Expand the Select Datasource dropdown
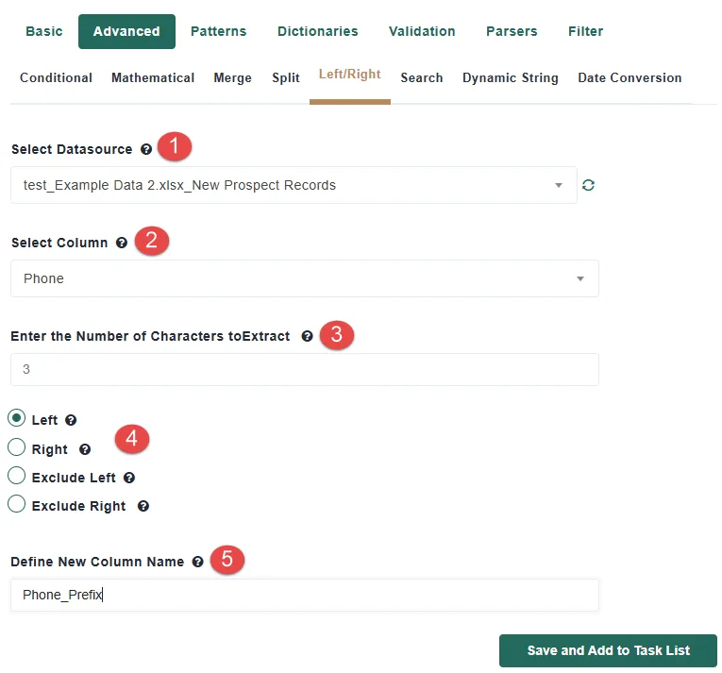Viewport: 722px width, 673px height. pos(294,185)
